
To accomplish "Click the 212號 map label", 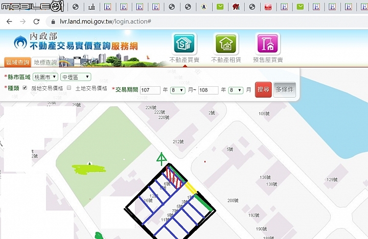I will tap(178, 141).
